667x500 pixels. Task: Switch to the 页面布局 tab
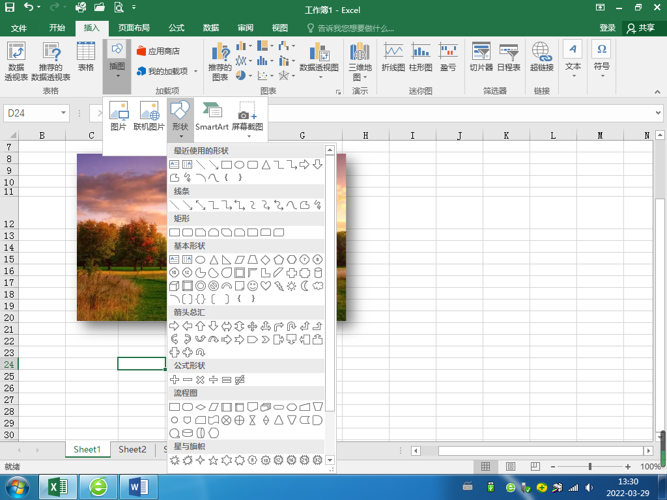(x=134, y=27)
